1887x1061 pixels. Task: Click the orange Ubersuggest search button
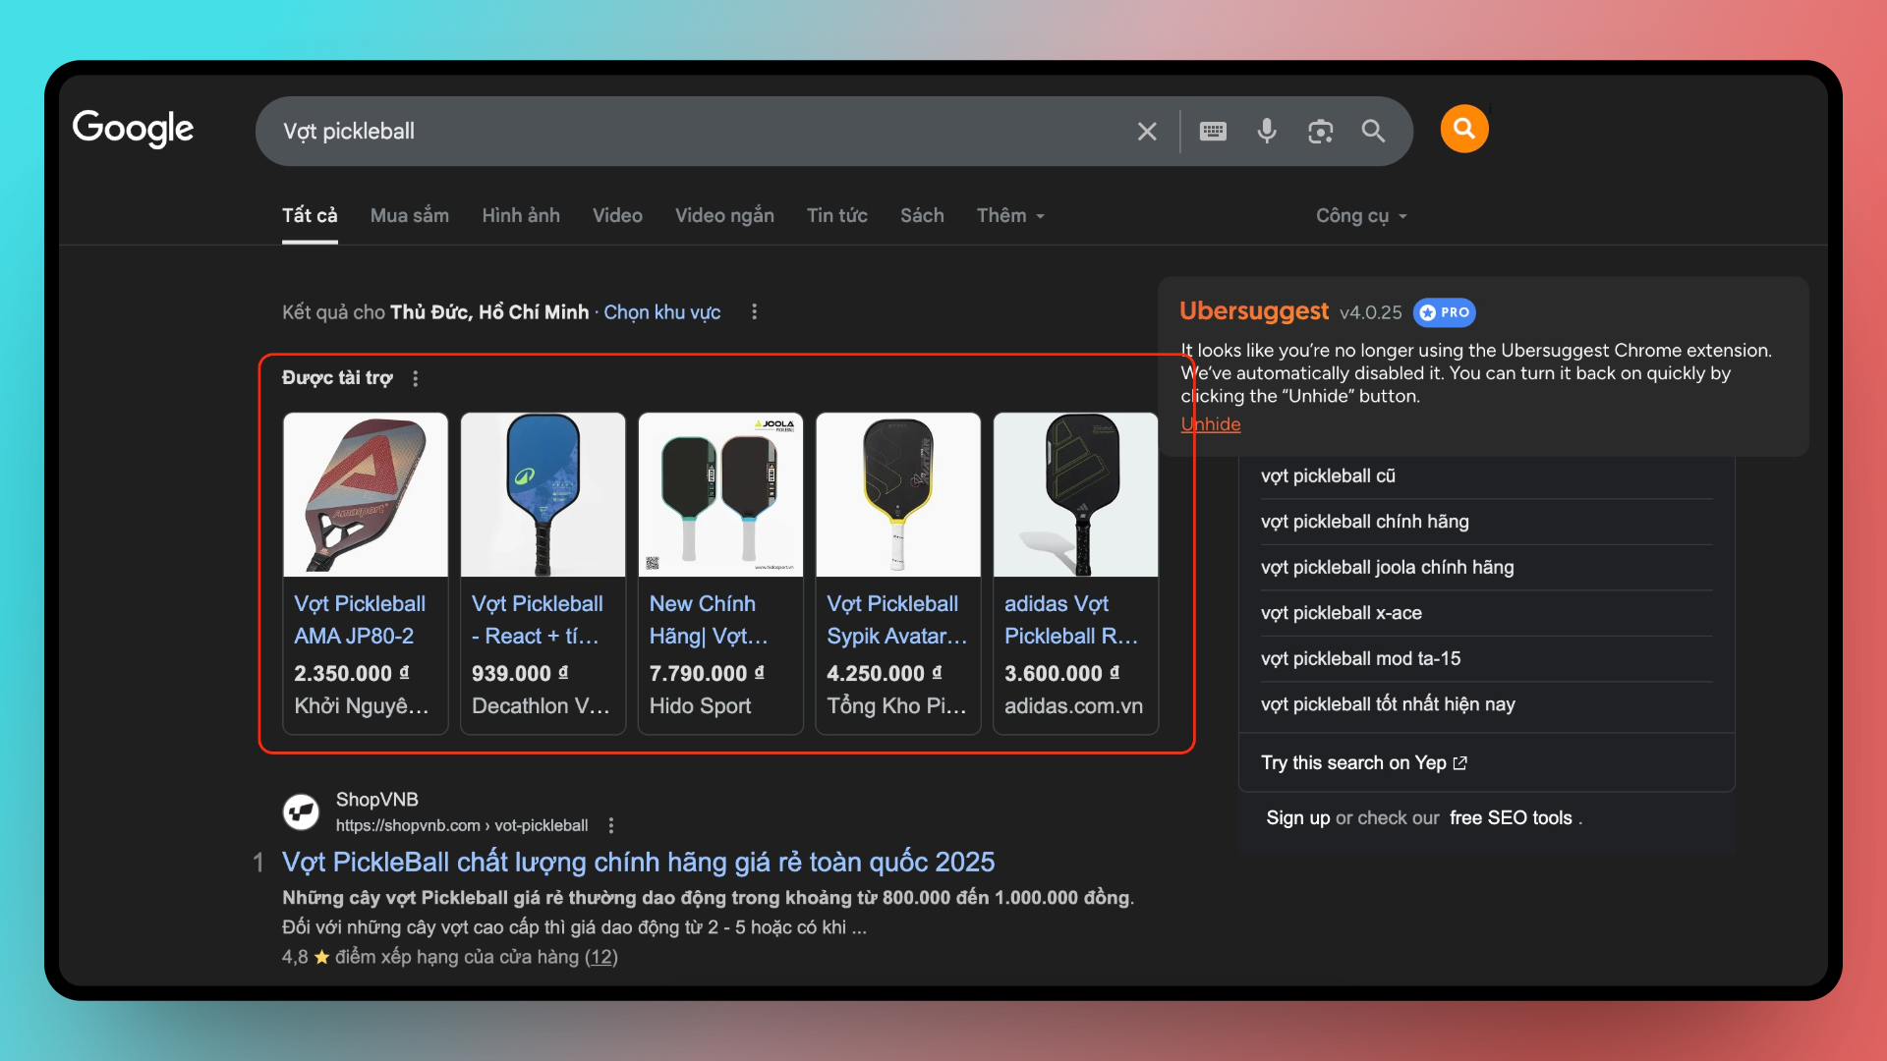1463,129
